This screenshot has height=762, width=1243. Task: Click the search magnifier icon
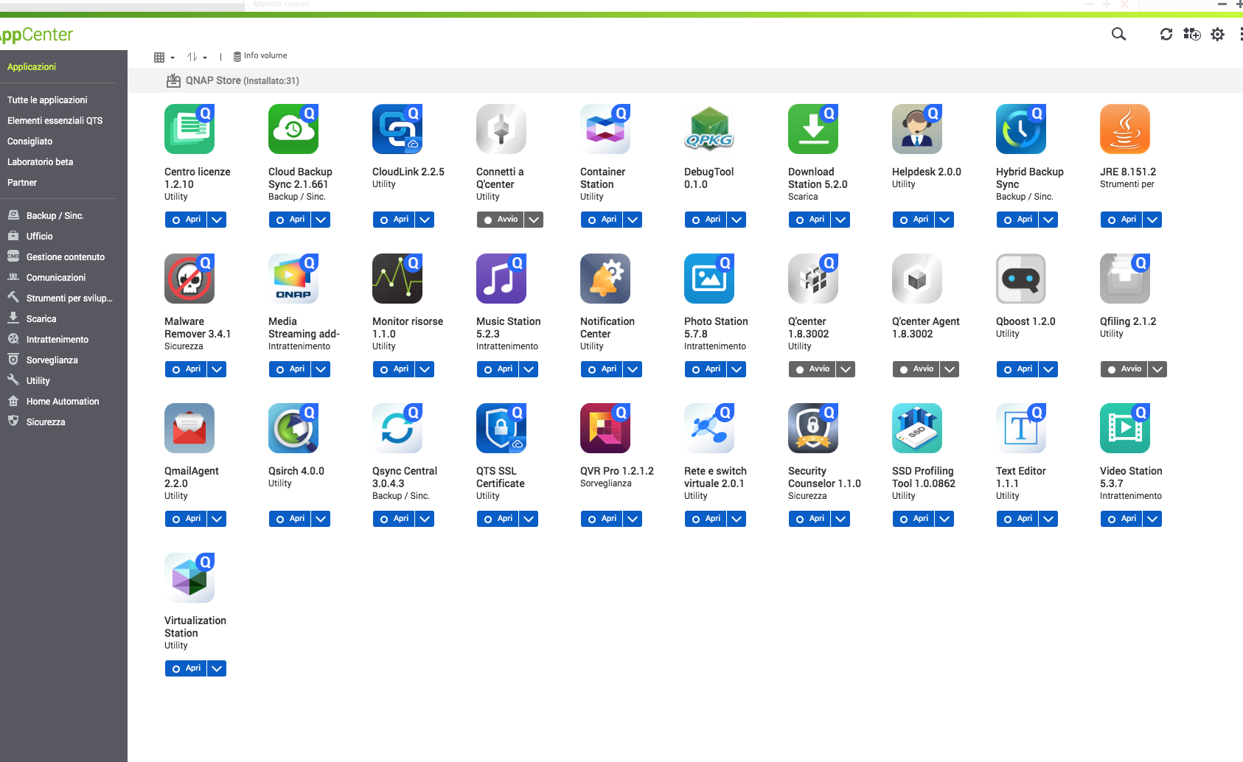[1118, 34]
